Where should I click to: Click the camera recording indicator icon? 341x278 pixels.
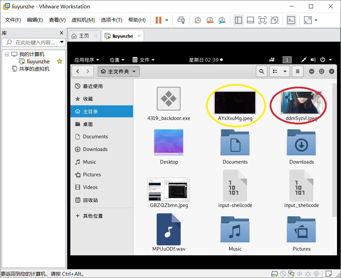272,60
